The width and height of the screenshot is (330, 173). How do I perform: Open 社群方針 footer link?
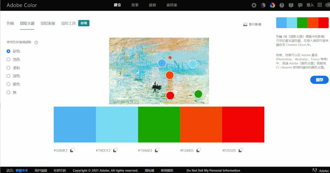pyautogui.click(x=60, y=171)
